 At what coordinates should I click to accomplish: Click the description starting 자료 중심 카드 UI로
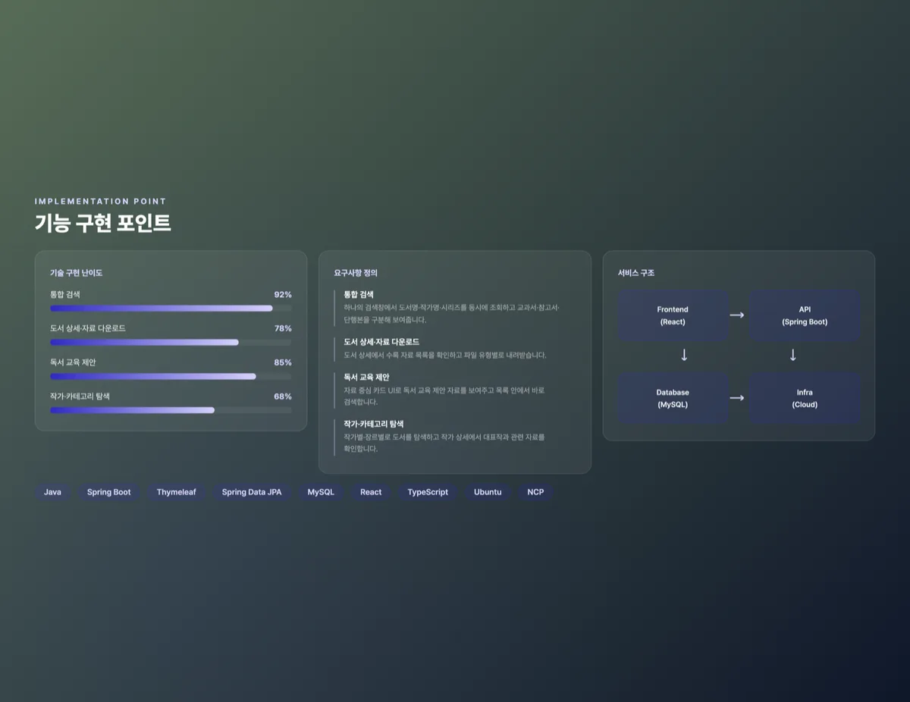click(444, 396)
